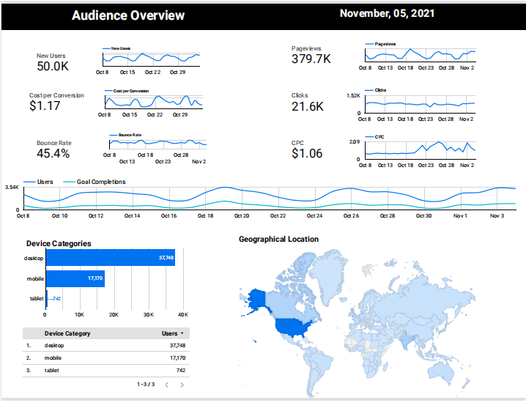Toggle Goal Completions series in the legend
526x411 pixels.
pos(95,182)
